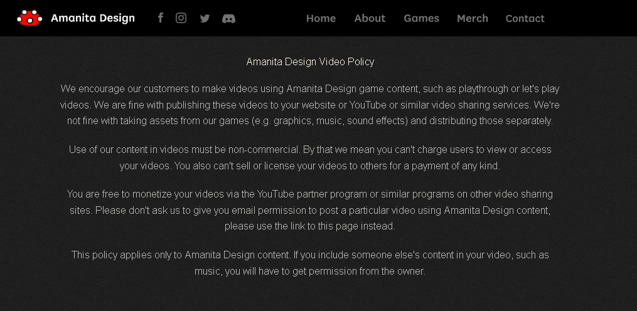Click the paragraph starting "Use of our content"
637x311 pixels.
tap(310, 157)
